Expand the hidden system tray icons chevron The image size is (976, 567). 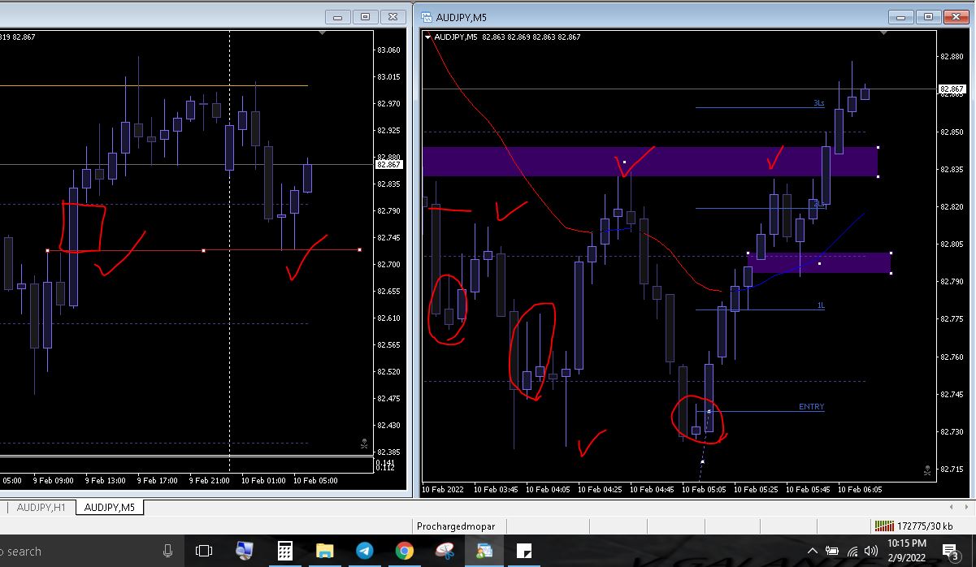click(813, 552)
